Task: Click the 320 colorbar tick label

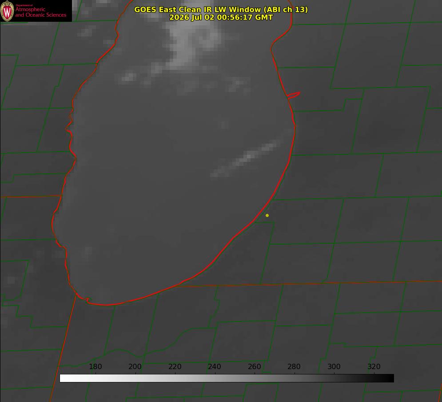Action: [x=374, y=366]
